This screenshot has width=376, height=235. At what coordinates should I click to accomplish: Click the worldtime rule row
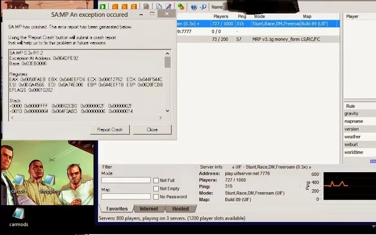360,152
